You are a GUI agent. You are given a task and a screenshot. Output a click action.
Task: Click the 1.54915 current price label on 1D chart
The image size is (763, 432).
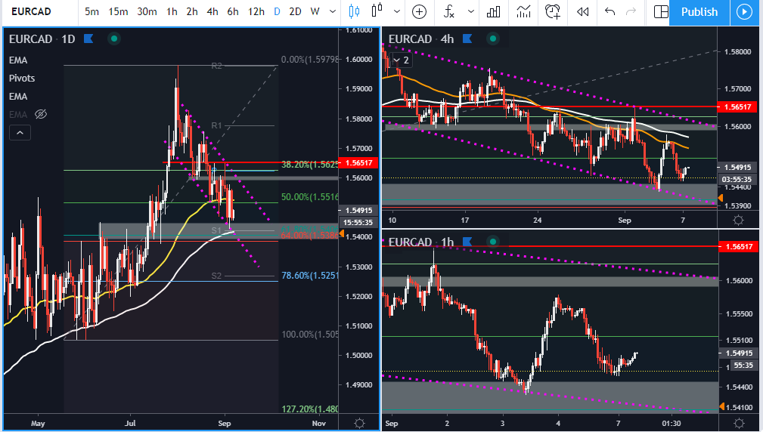pos(359,211)
